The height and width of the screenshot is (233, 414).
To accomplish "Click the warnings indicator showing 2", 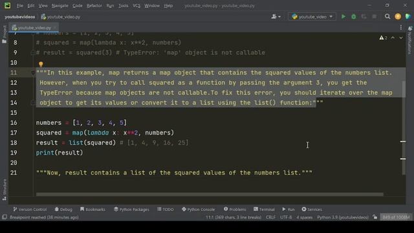I will click(383, 38).
